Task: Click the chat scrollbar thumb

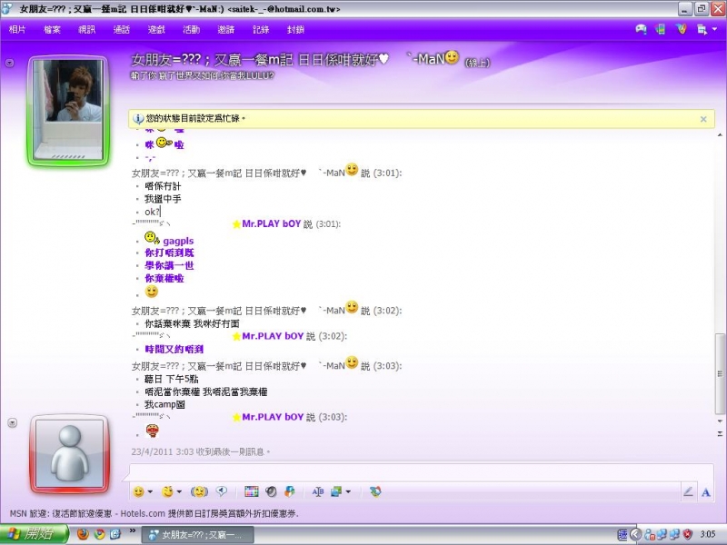Action: coord(720,373)
